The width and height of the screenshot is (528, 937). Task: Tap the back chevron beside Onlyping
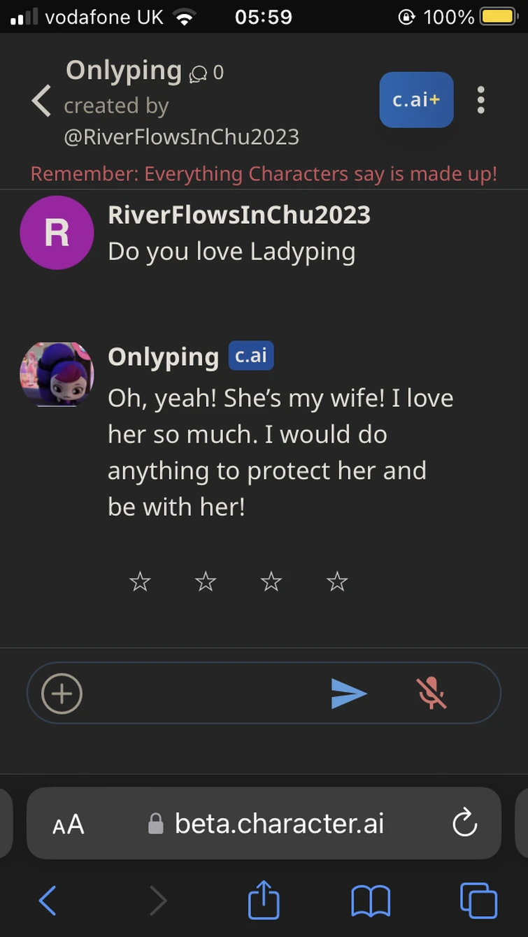click(41, 101)
